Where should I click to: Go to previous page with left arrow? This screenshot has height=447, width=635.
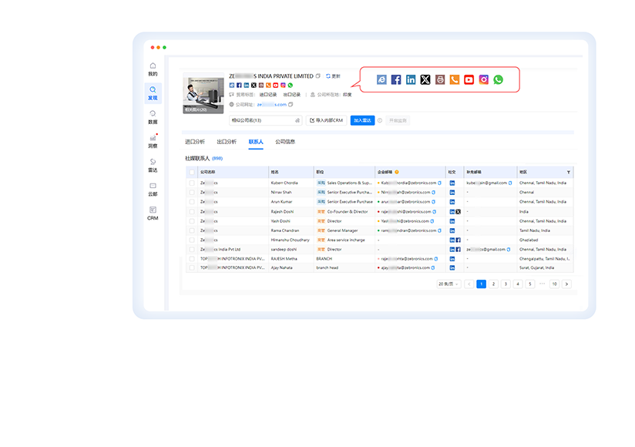(x=469, y=284)
